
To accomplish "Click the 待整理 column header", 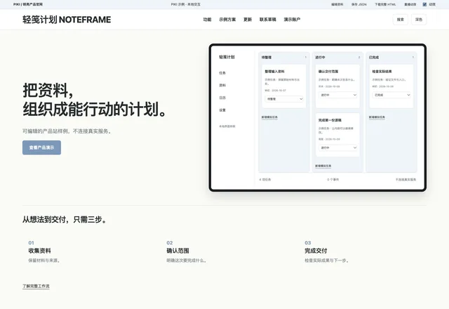I will pyautogui.click(x=267, y=58).
